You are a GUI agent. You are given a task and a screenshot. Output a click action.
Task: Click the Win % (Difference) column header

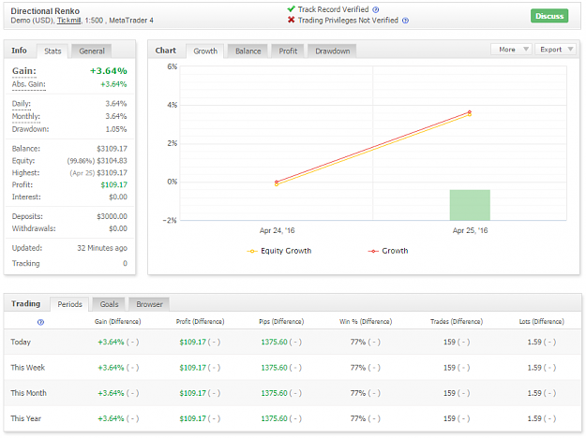click(x=366, y=322)
